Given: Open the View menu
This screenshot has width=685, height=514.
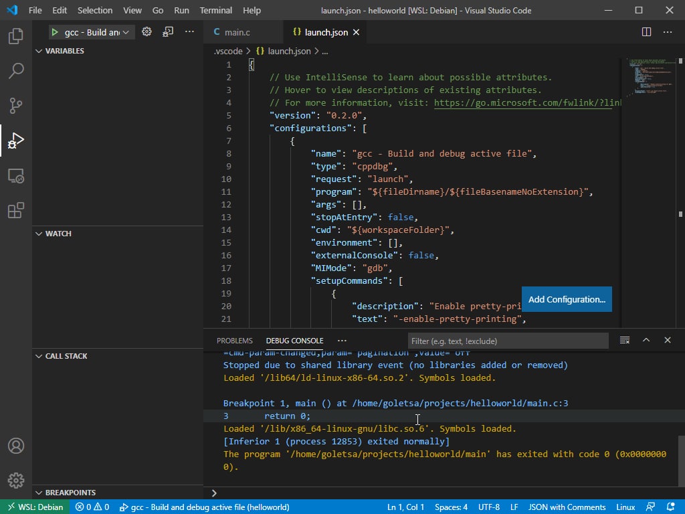Looking at the screenshot, I should [x=132, y=10].
